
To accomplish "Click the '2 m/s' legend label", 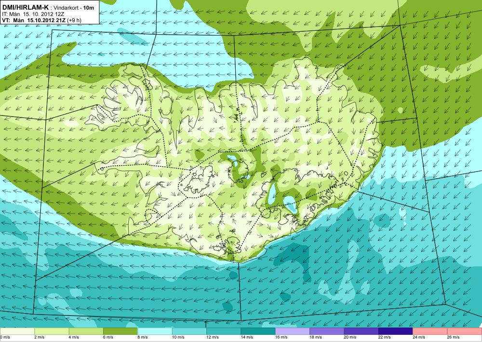I will point(40,337).
